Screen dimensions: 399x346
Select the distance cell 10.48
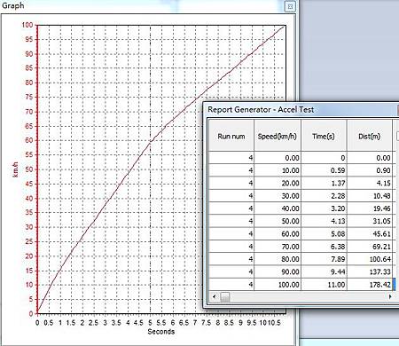click(370, 196)
